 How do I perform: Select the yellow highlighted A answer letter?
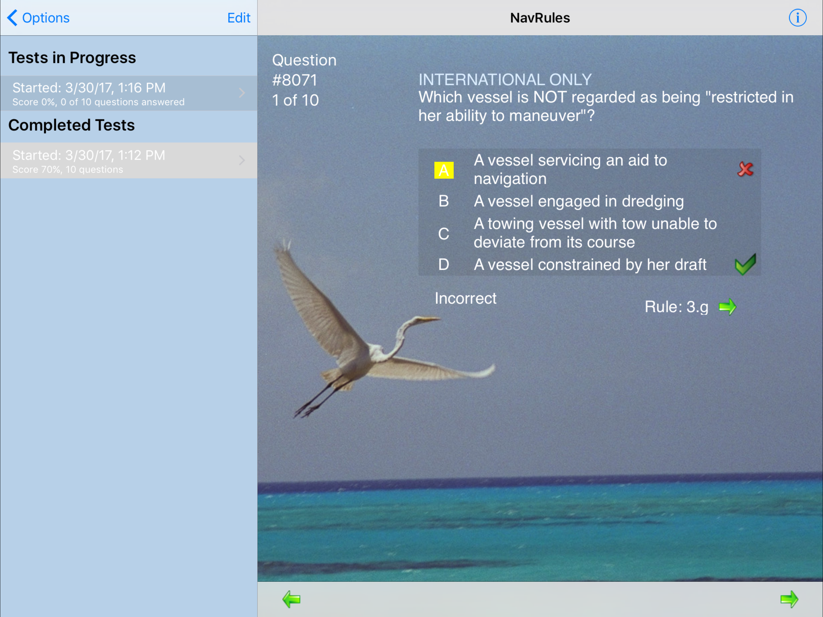tap(443, 170)
